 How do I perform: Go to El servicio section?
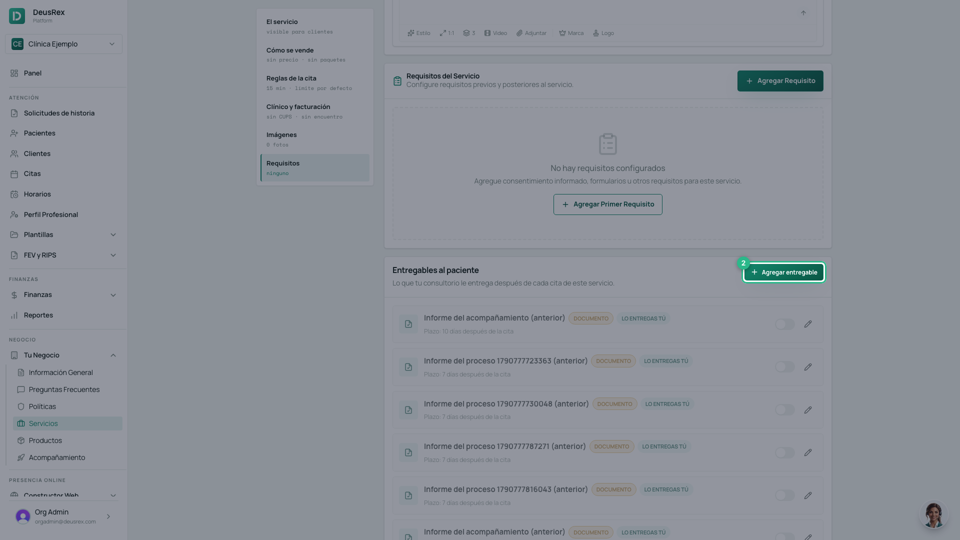tap(315, 26)
